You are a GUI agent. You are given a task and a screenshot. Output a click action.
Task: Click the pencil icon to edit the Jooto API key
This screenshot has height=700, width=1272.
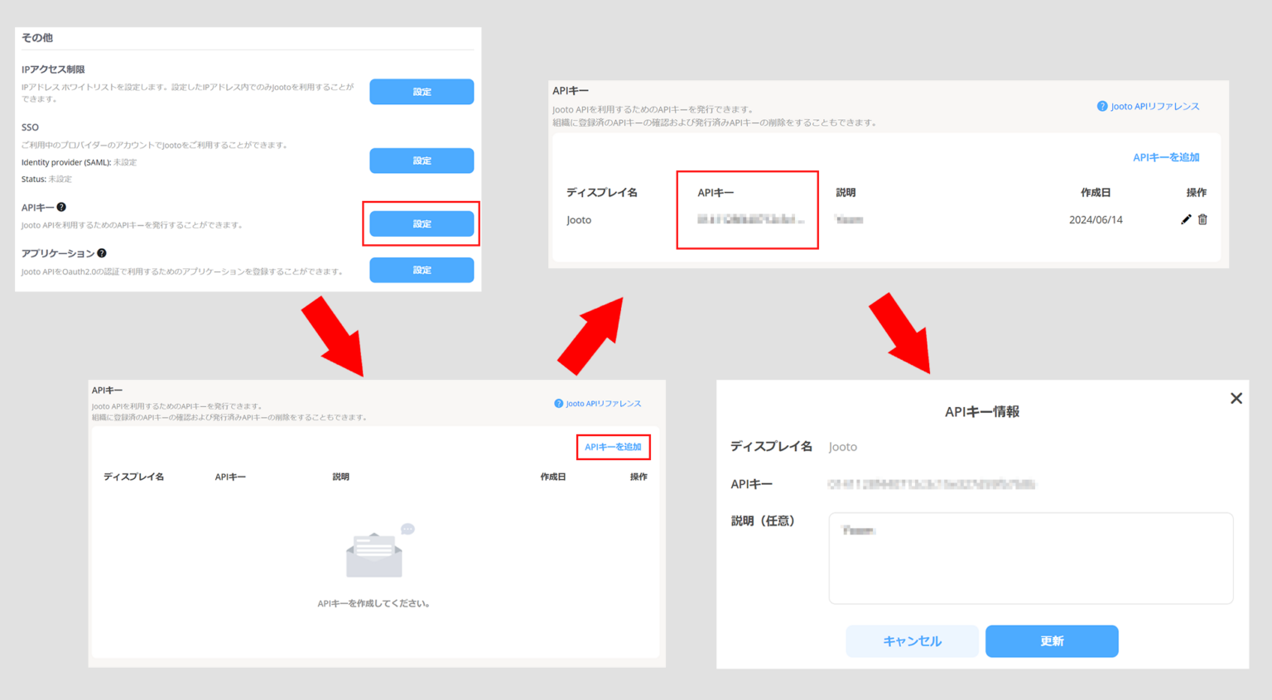pos(1186,219)
